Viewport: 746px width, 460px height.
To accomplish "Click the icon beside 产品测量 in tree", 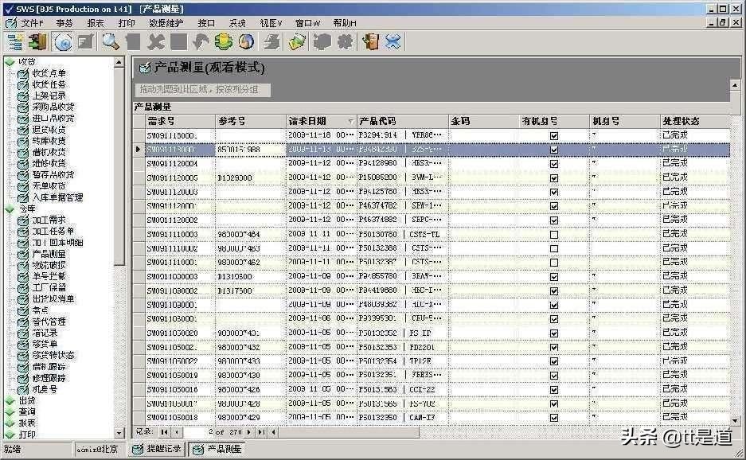I will (x=23, y=254).
